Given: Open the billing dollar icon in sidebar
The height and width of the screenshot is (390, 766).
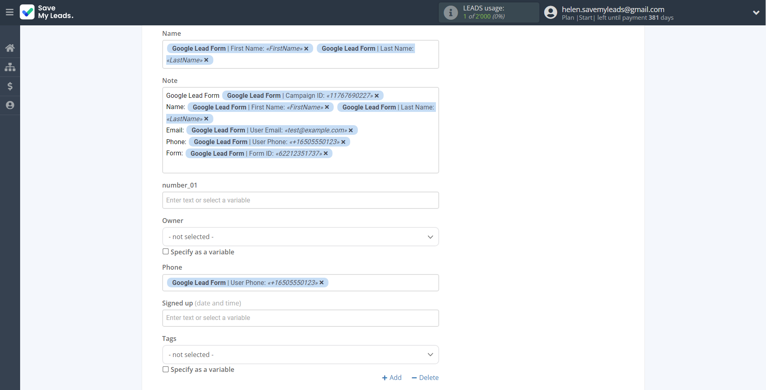Looking at the screenshot, I should pos(10,86).
